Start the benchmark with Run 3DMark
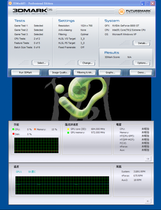Viewport: 161px width, 210px height. 25,72
